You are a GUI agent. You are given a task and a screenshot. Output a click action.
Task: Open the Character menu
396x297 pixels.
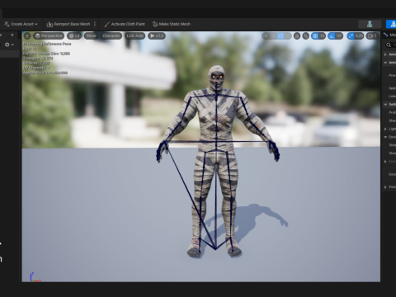[x=111, y=35]
